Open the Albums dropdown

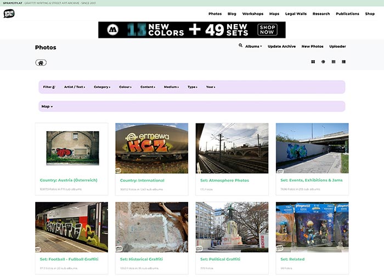[253, 47]
